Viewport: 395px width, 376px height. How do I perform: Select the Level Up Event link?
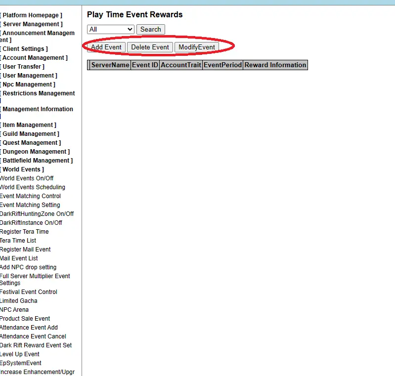click(x=20, y=354)
